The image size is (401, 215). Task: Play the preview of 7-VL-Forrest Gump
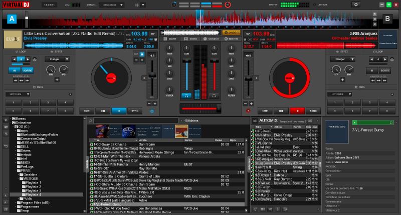pos(354,122)
